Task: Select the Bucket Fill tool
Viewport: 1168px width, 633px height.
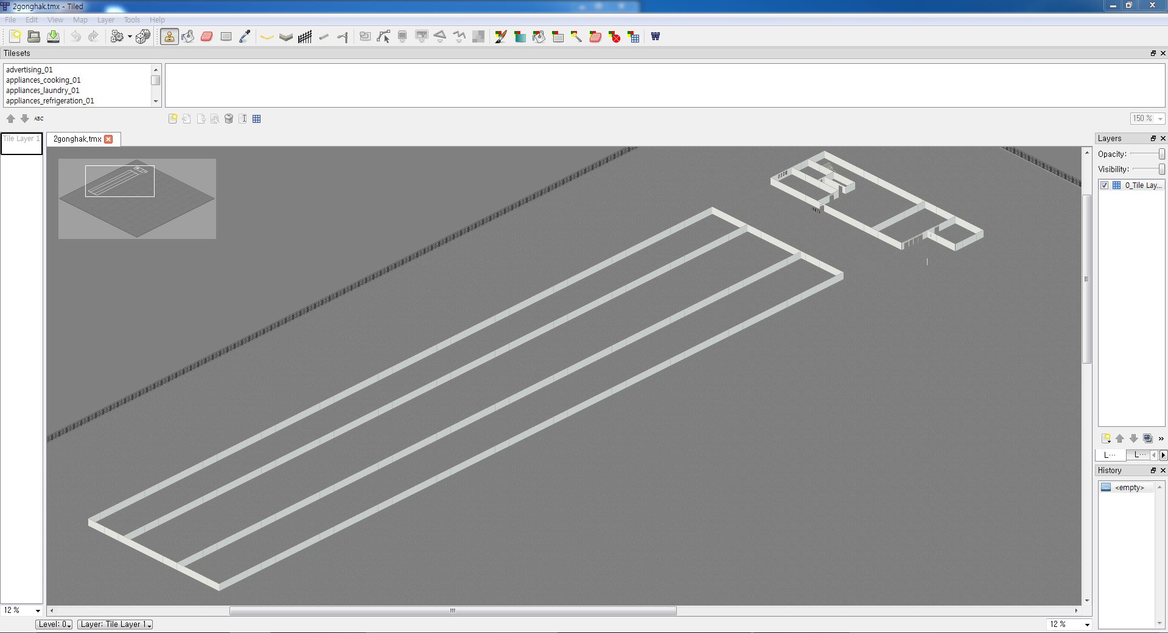Action: (188, 37)
